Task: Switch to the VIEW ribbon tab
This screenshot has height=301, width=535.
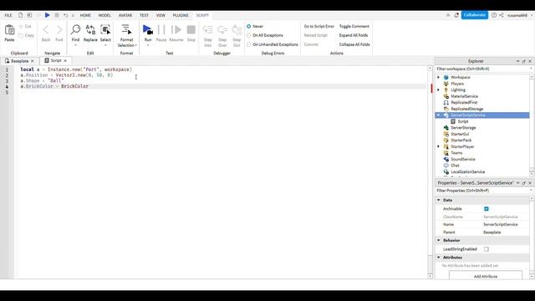Action: pyautogui.click(x=160, y=15)
